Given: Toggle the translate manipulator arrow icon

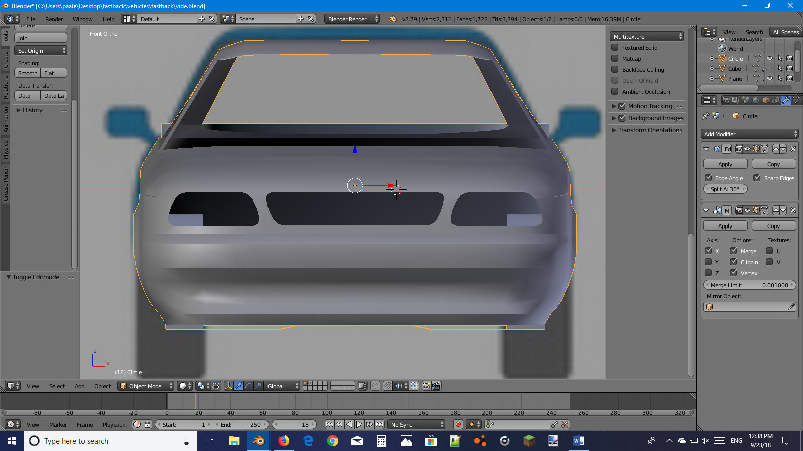Looking at the screenshot, I should coord(238,386).
